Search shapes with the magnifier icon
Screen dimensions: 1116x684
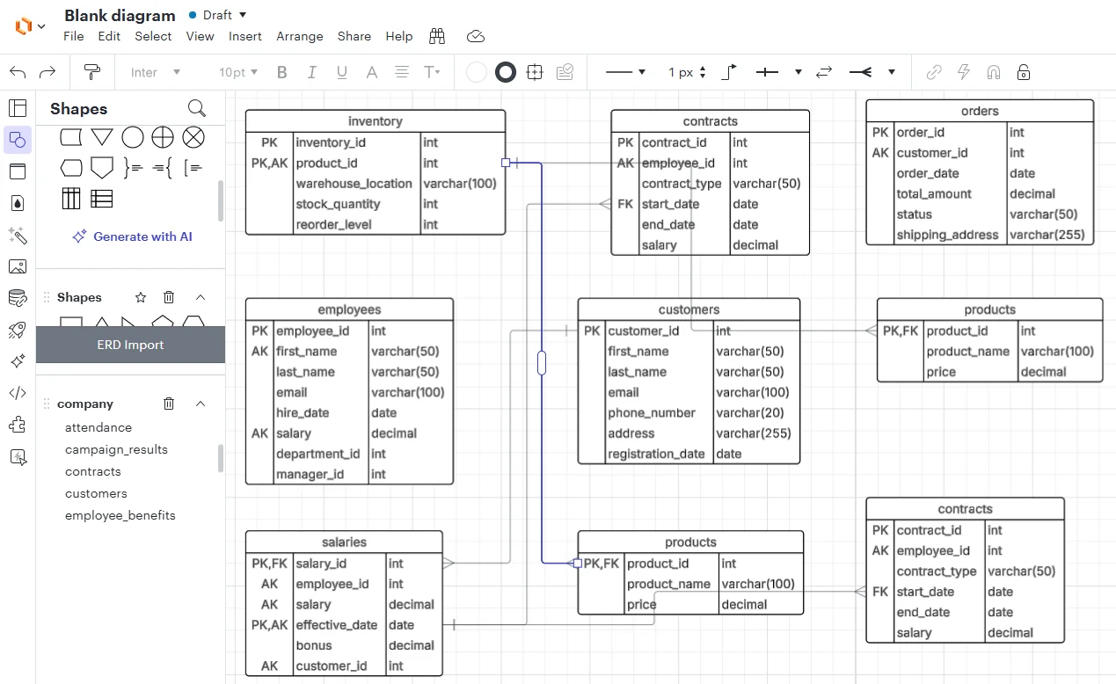(197, 108)
